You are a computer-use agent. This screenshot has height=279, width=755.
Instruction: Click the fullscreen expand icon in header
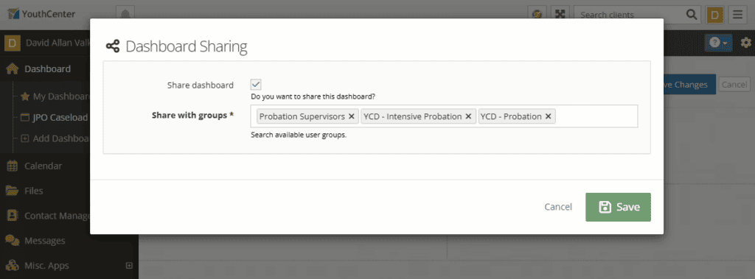coord(560,15)
